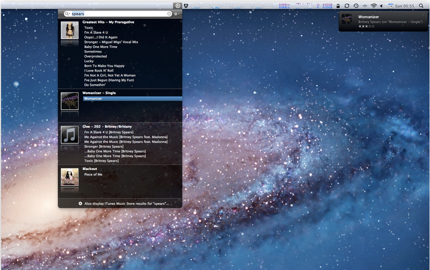Click the "Womanizer – Single" album title

tap(99, 93)
